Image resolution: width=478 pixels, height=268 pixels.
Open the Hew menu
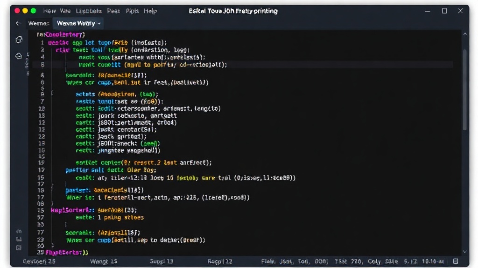(x=49, y=11)
